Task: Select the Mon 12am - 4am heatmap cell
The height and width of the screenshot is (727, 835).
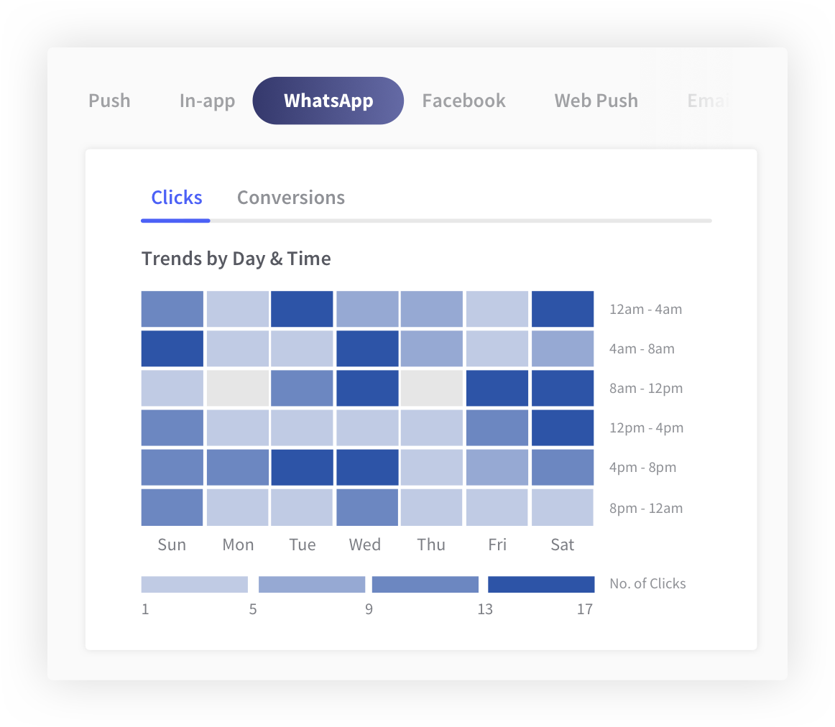Action: pos(238,309)
